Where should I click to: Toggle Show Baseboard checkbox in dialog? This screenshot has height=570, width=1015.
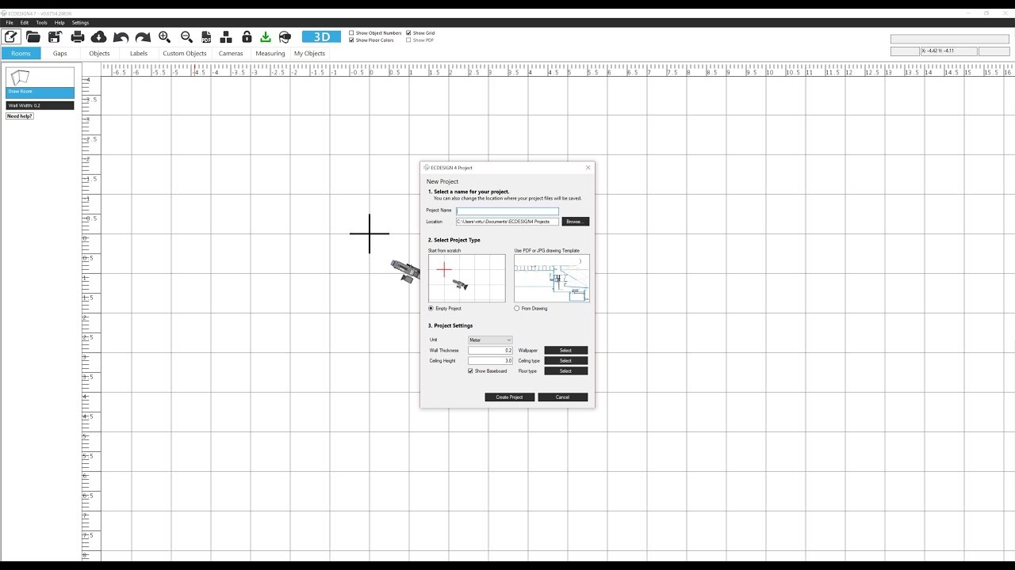coord(471,370)
